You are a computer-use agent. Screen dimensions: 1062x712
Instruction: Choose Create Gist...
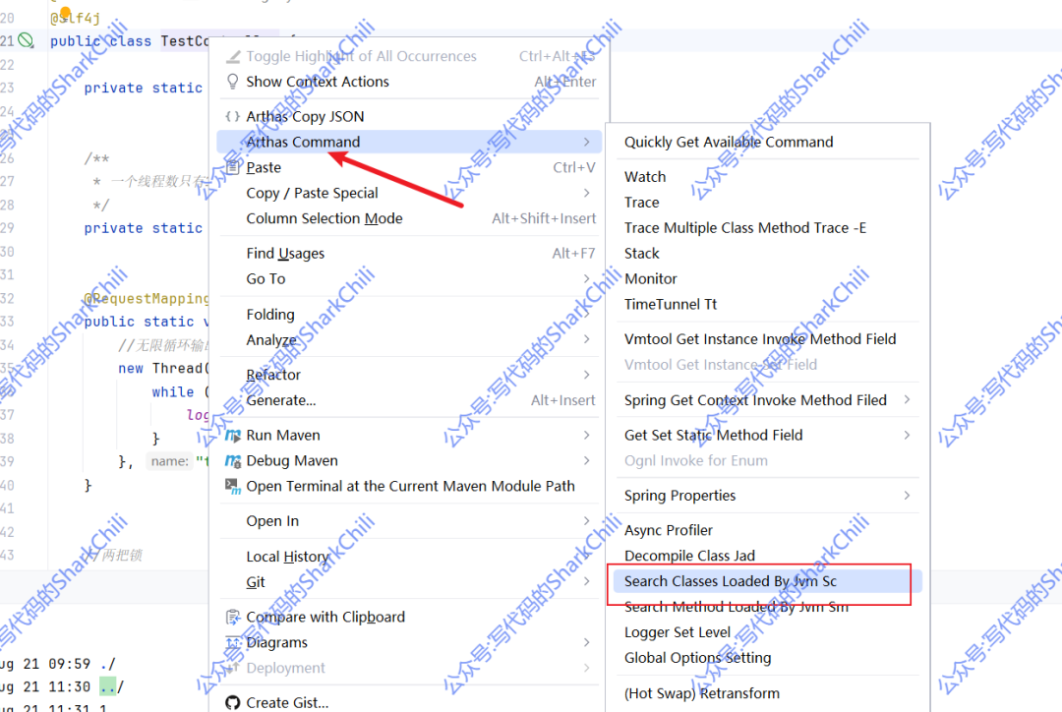[x=409, y=702]
